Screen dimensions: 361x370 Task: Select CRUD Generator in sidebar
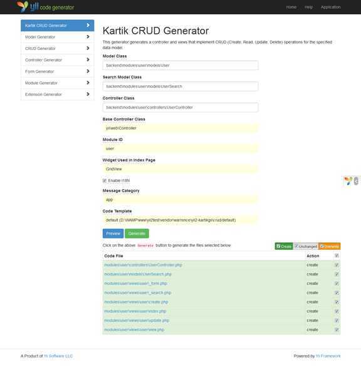[58, 48]
